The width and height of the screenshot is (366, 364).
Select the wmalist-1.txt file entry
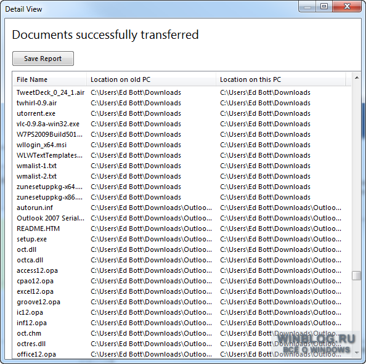pos(182,166)
